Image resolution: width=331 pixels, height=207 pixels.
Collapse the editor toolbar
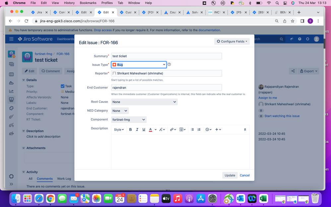click(245, 129)
